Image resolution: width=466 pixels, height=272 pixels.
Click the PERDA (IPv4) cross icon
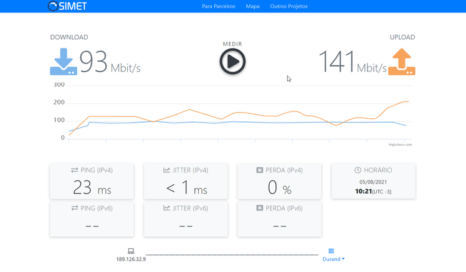click(259, 170)
